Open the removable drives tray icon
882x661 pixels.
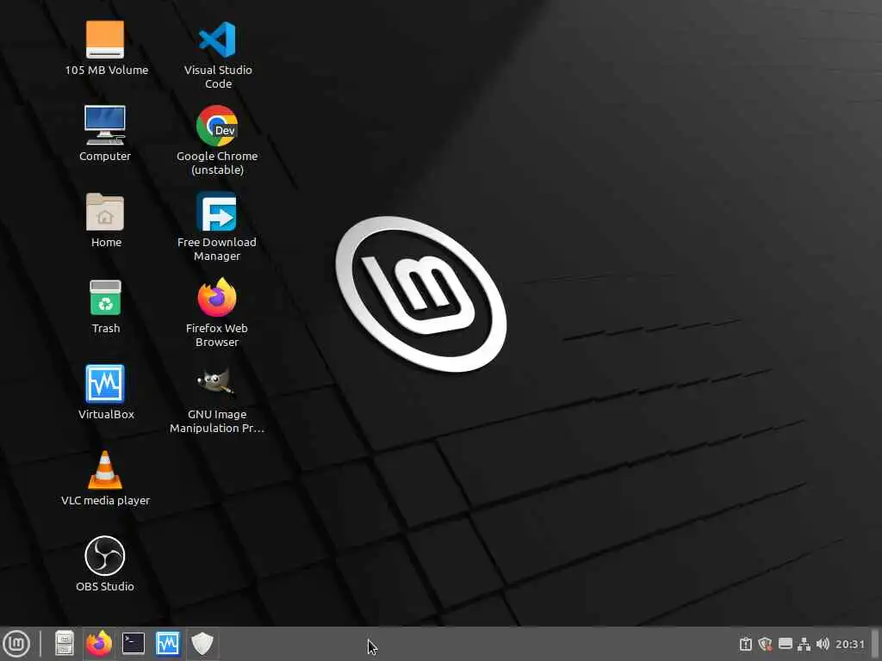[x=786, y=644]
